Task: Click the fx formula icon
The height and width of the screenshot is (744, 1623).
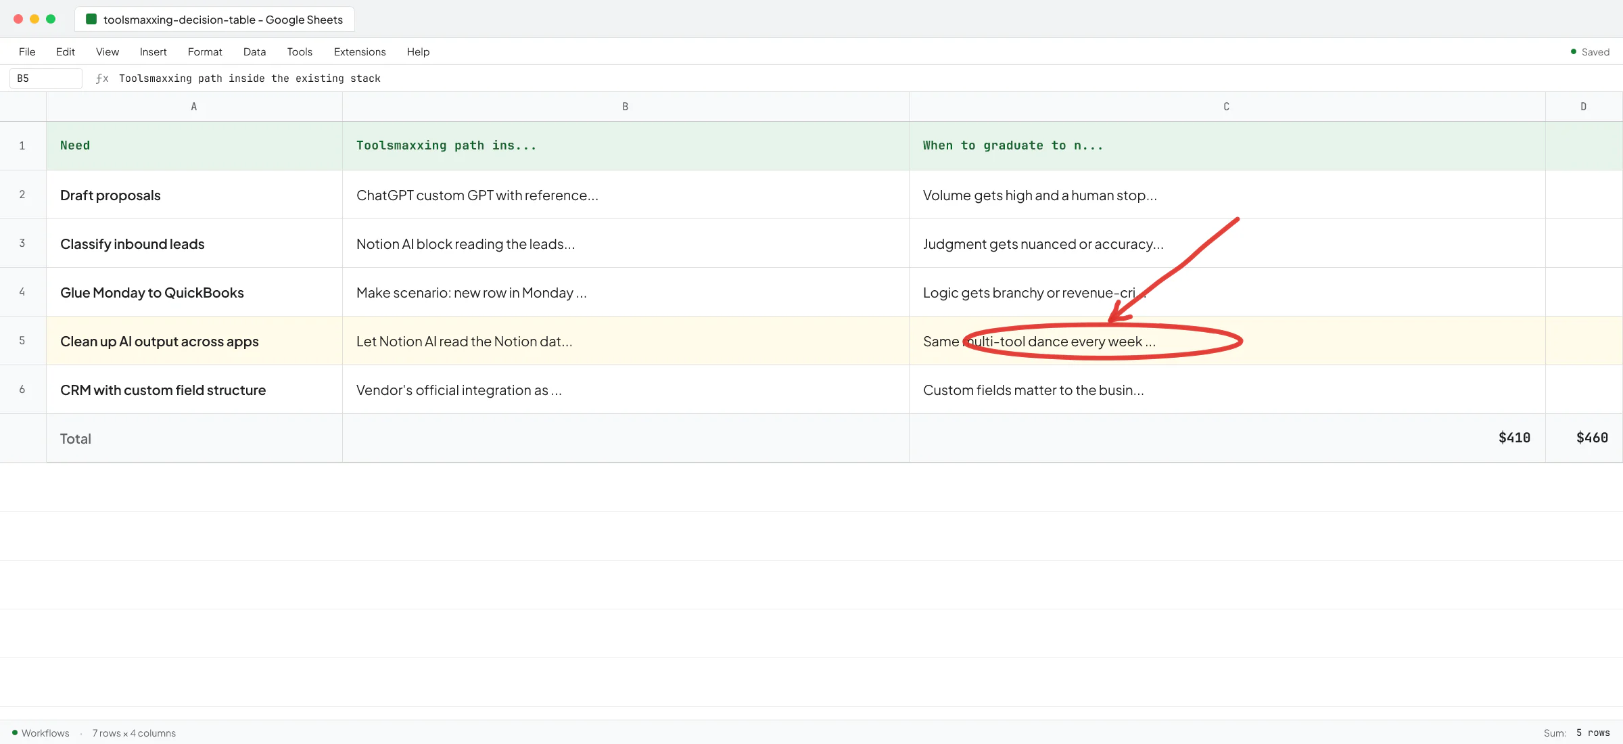Action: click(102, 78)
